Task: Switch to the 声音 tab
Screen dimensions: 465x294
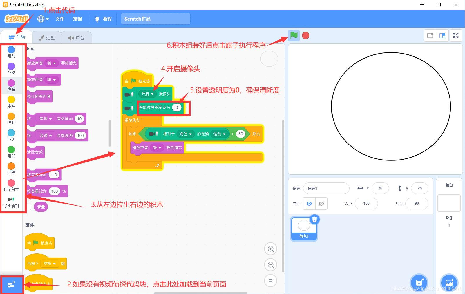Action: [76, 38]
